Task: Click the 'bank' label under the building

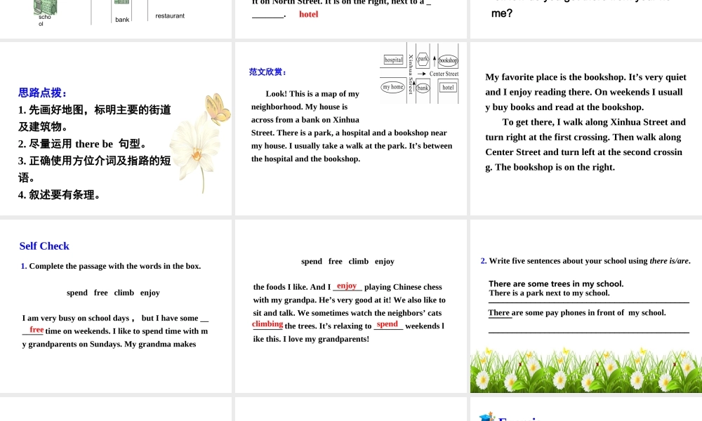Action: pos(122,20)
